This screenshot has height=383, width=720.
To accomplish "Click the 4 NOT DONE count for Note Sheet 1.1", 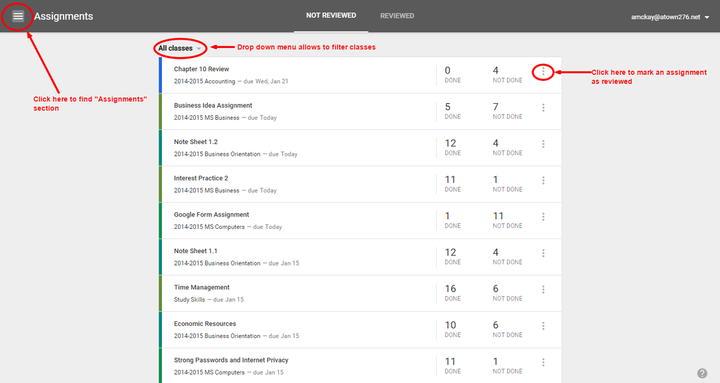I will point(508,257).
